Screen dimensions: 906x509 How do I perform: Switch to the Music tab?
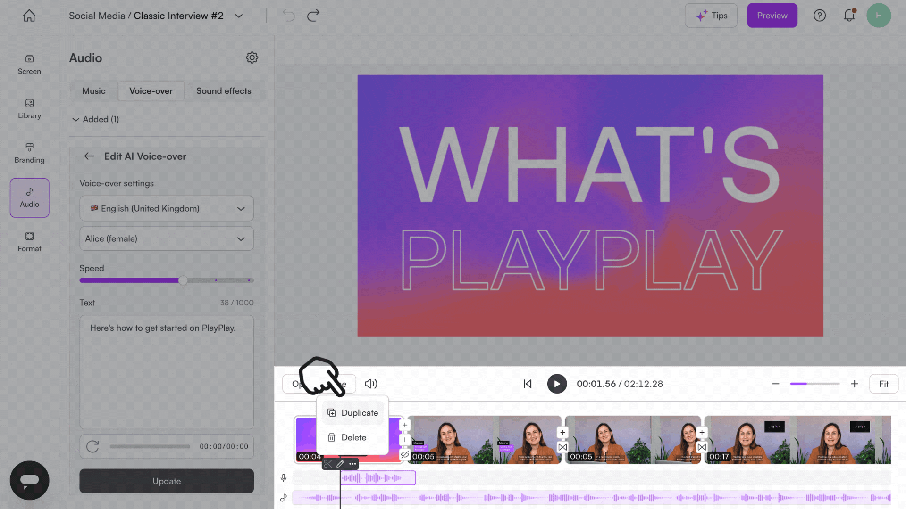point(93,91)
